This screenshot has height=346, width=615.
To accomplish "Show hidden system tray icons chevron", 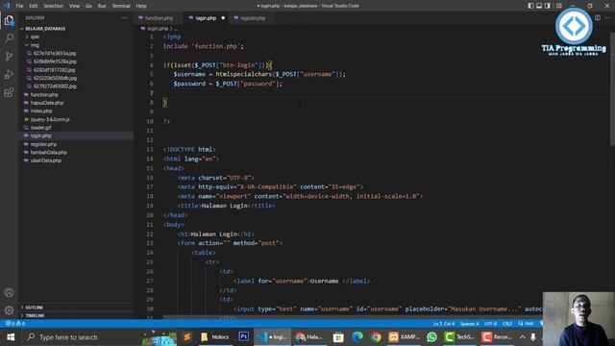I will (x=522, y=337).
